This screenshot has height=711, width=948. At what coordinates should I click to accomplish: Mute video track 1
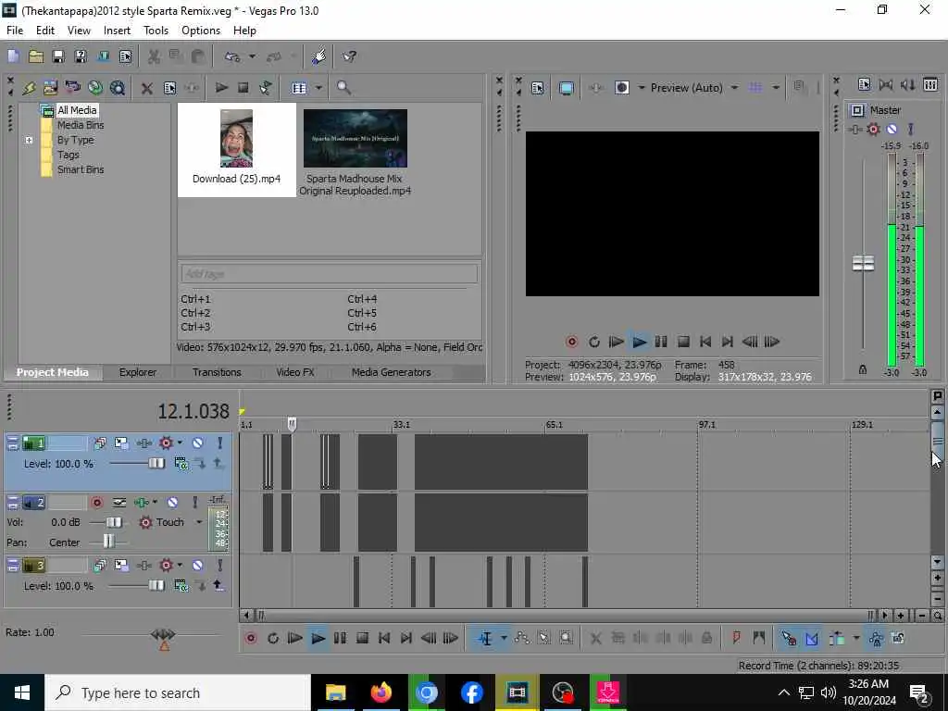click(x=198, y=443)
